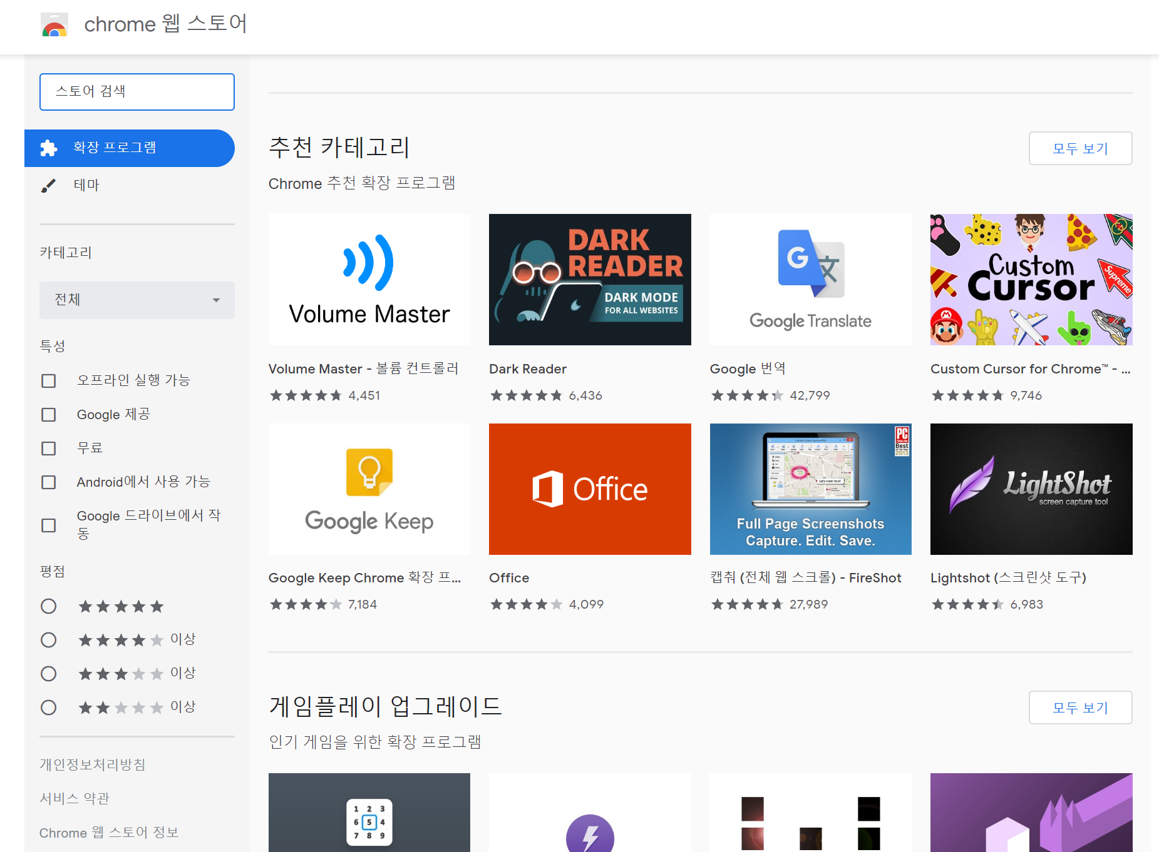The height and width of the screenshot is (852, 1159).
Task: Select the two stars 이상 radio button
Action: tap(49, 707)
